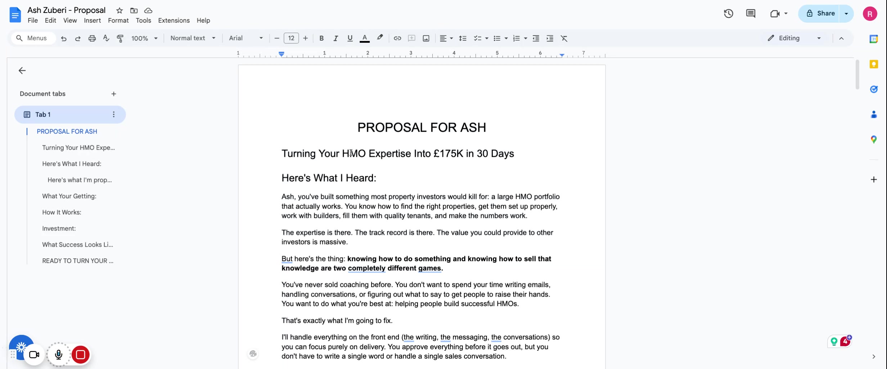
Task: Insert a link using the toolbar
Action: pos(397,38)
